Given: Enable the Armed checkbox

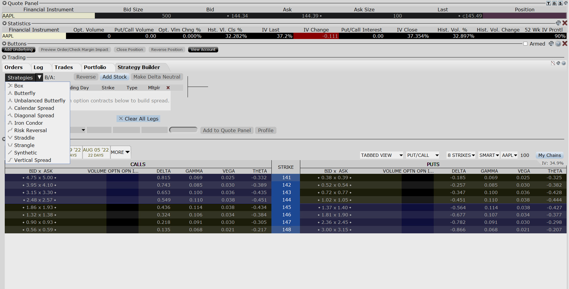Looking at the screenshot, I should [526, 44].
